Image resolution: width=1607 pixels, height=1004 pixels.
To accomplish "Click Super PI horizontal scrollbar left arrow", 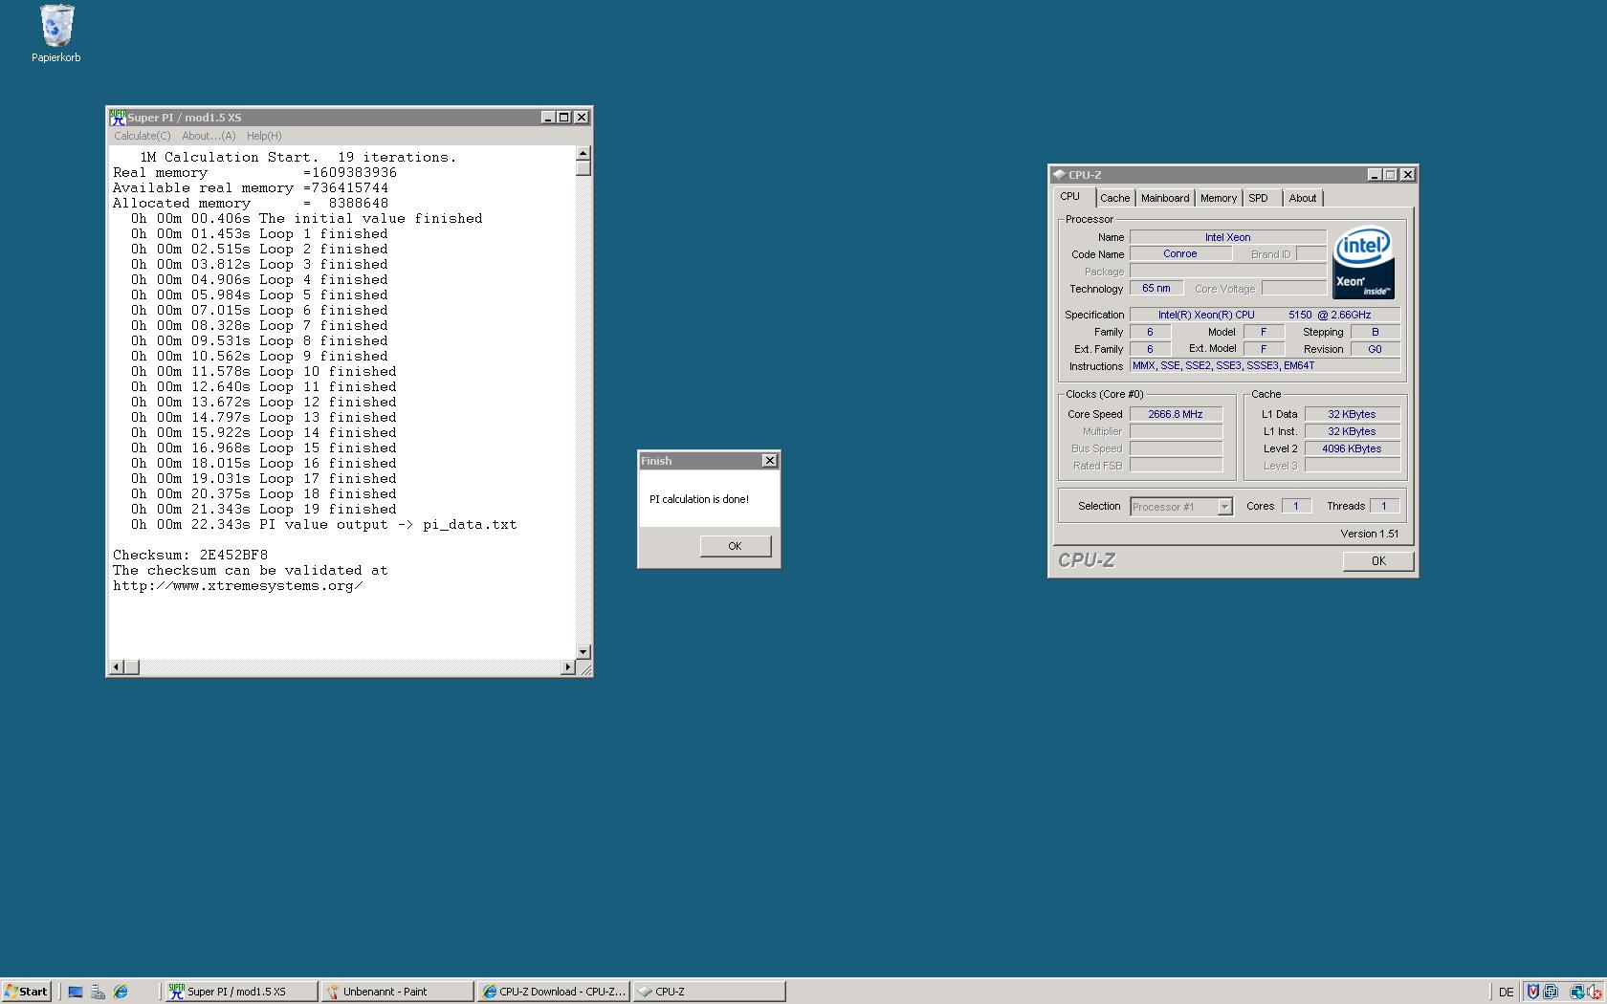I will (117, 666).
